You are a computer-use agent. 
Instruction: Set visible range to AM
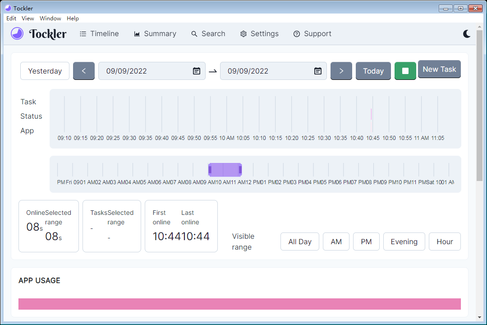tap(336, 241)
